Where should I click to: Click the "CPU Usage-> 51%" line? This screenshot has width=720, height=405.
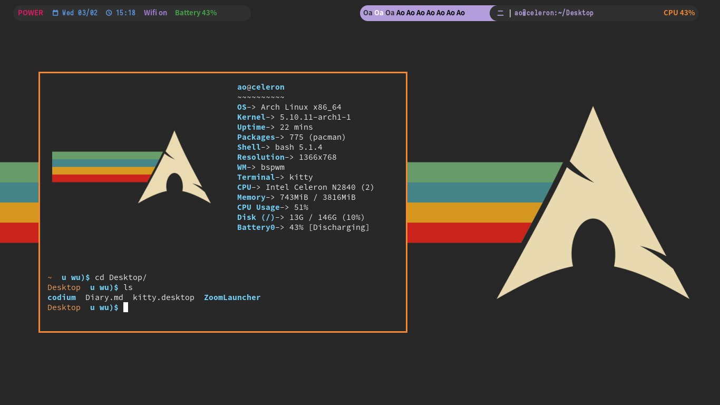pos(273,207)
